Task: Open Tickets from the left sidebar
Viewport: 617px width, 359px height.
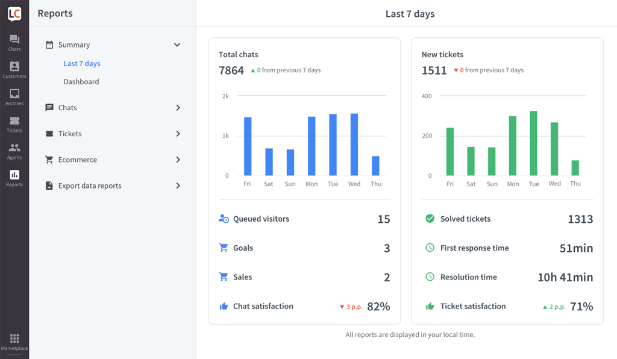Action: (x=14, y=124)
